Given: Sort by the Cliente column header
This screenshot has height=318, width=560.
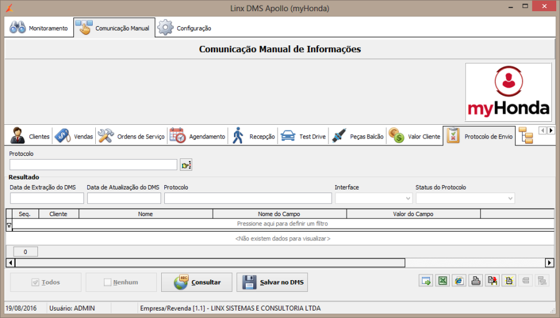Looking at the screenshot, I should 58,214.
